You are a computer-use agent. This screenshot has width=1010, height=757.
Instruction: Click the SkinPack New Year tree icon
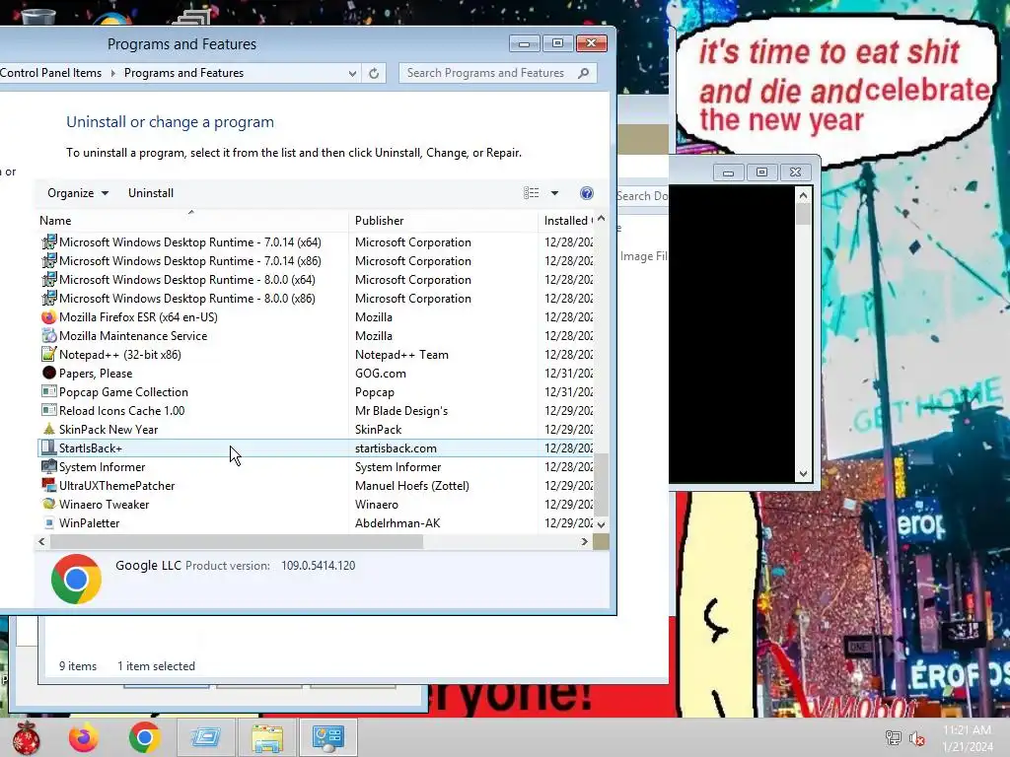49,429
